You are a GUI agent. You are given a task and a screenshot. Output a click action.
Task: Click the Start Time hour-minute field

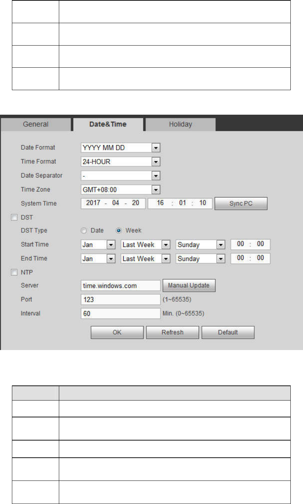click(250, 244)
